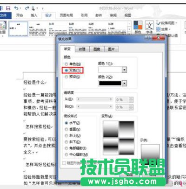This screenshot has width=186, height=189.
Task: Close the 填充效果 dialog
Action: [x=159, y=38]
